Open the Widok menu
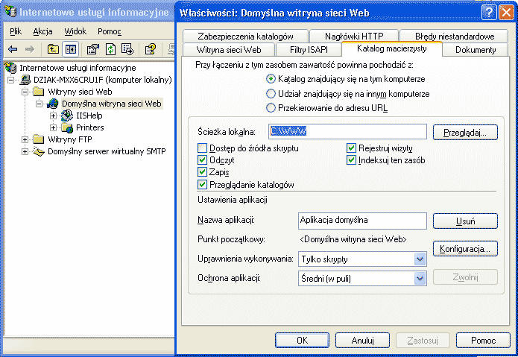 tap(75, 31)
